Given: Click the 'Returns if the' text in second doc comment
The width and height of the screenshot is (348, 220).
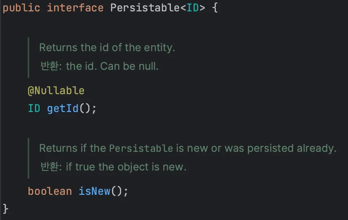Looking at the screenshot, I should tap(72, 148).
